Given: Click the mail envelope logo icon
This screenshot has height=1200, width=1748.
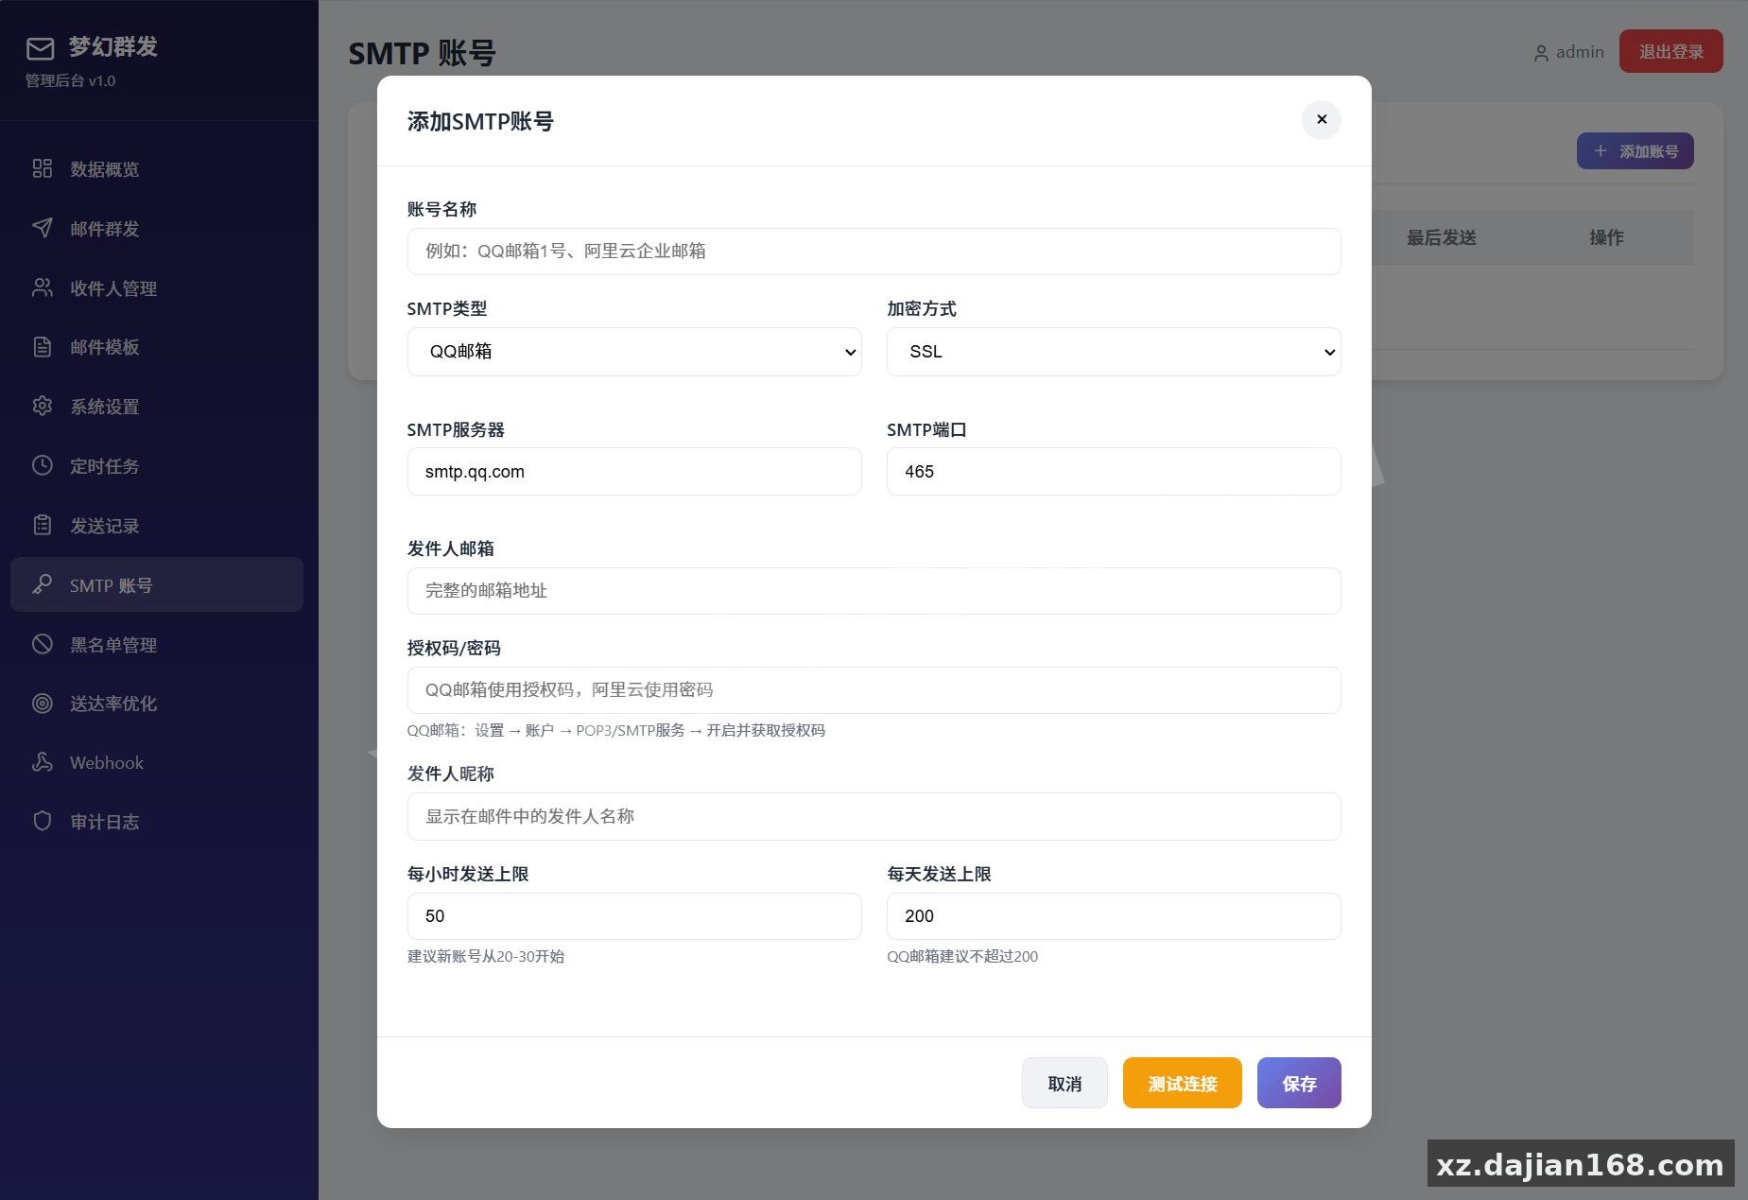Looking at the screenshot, I should 40,48.
